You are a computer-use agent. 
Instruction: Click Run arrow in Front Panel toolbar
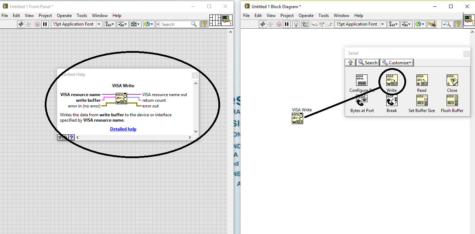point(21,24)
